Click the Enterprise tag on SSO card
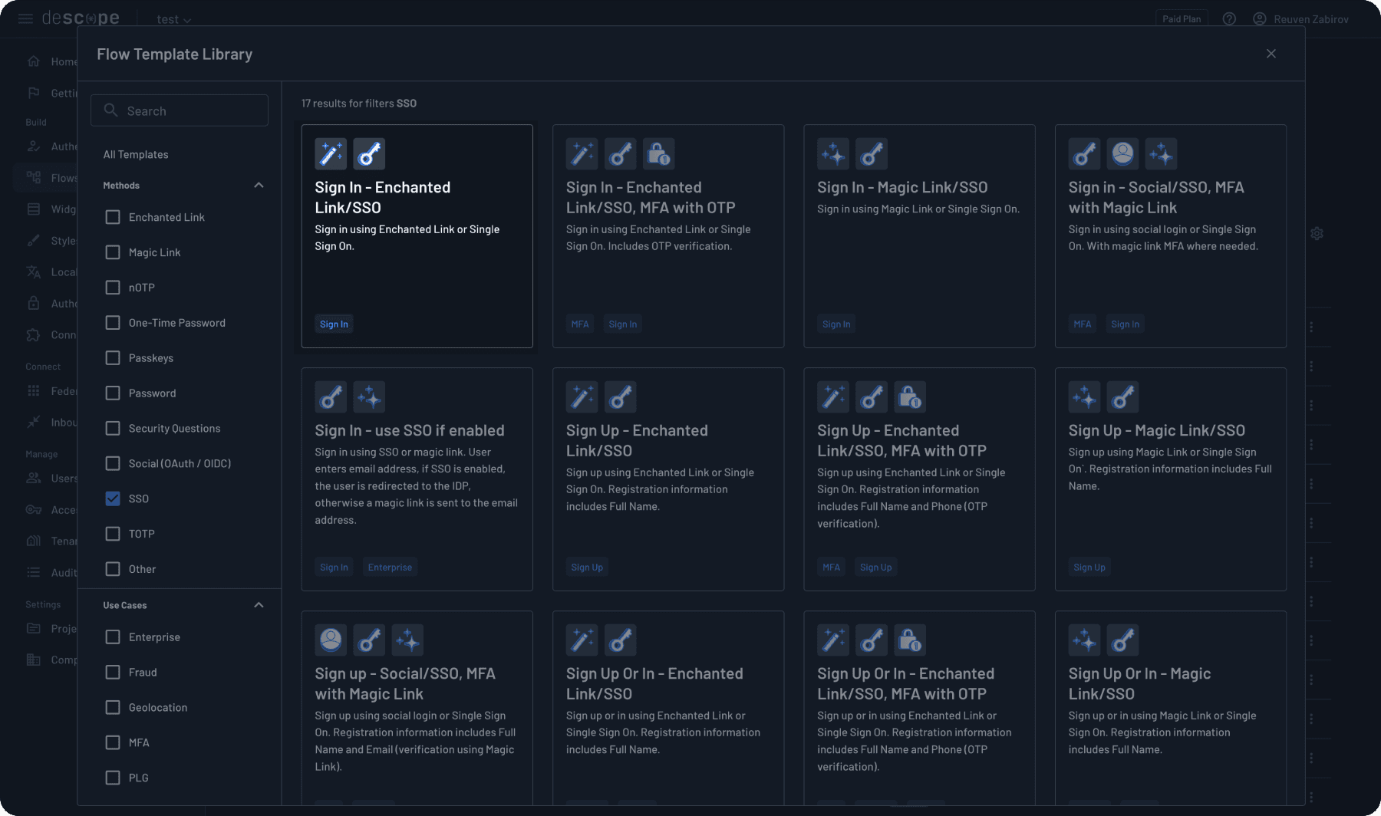Viewport: 1381px width, 816px height. point(390,568)
